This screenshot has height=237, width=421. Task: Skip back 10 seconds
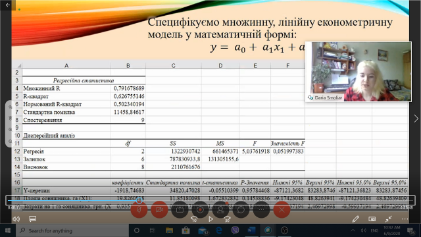(x=194, y=219)
